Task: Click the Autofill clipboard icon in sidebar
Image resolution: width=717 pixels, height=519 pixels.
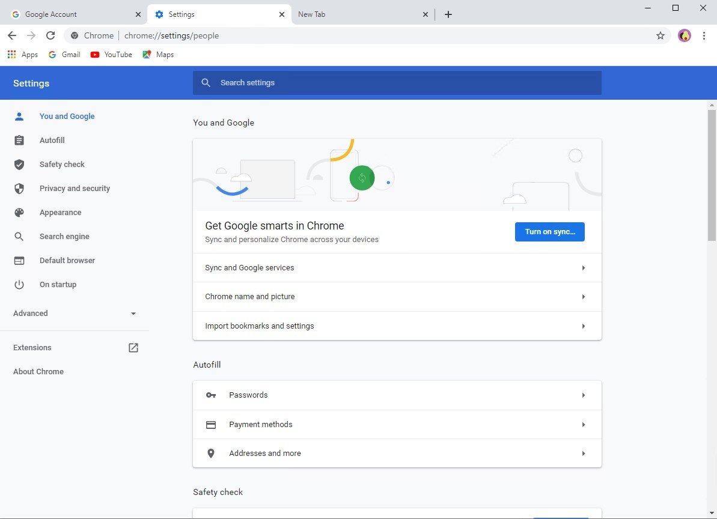Action: pyautogui.click(x=19, y=140)
